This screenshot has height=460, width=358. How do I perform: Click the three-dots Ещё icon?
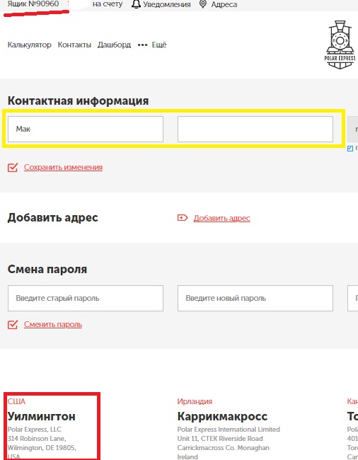[142, 45]
